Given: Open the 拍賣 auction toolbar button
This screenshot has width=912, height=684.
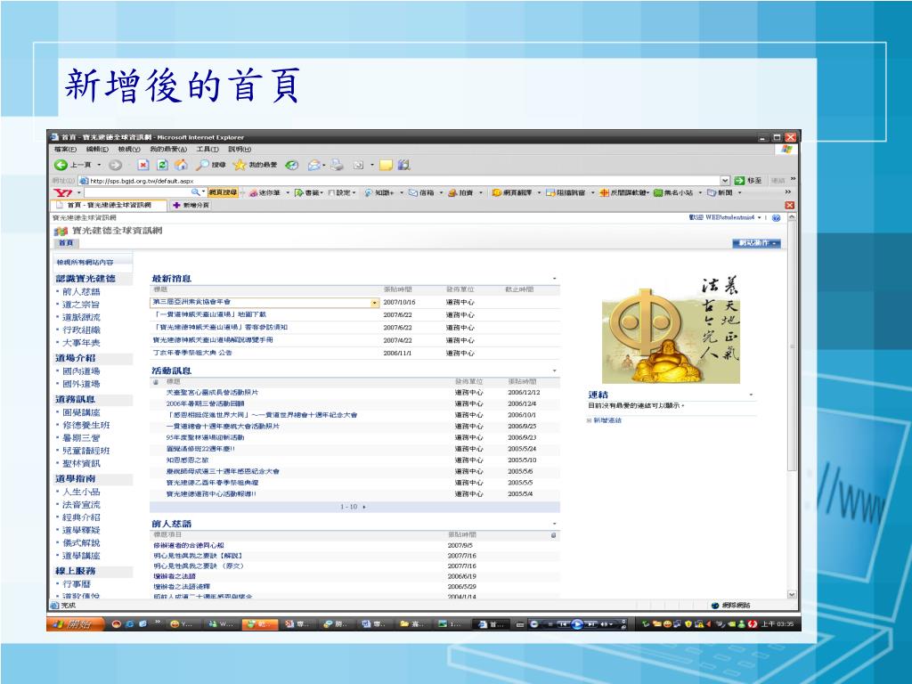Looking at the screenshot, I should 460,192.
